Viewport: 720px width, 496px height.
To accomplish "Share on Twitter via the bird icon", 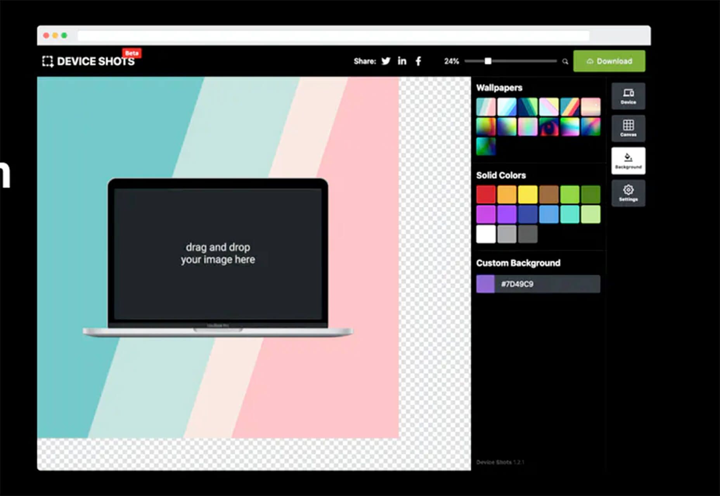I will [386, 61].
